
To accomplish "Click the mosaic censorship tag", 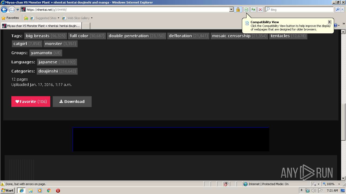I will [x=239, y=36].
